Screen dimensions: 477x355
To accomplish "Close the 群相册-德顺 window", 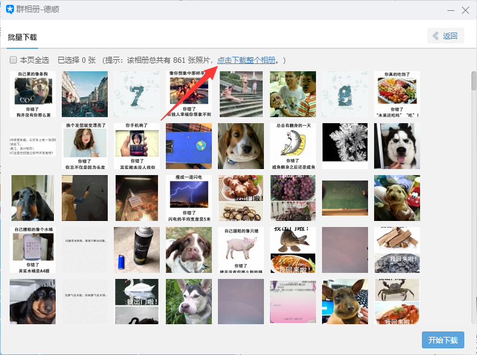I will [465, 10].
